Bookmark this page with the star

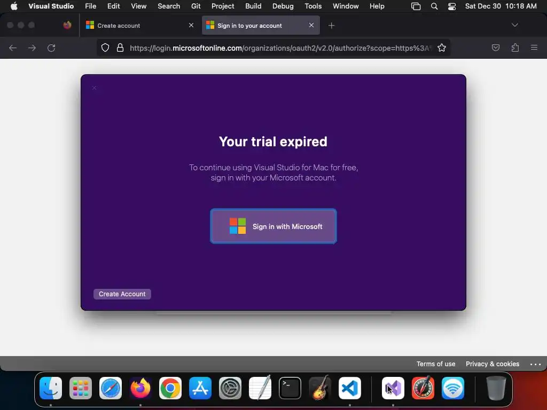(442, 48)
